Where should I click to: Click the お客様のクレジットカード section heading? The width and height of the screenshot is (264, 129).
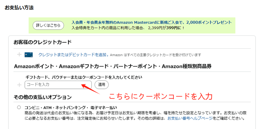tap(43, 42)
